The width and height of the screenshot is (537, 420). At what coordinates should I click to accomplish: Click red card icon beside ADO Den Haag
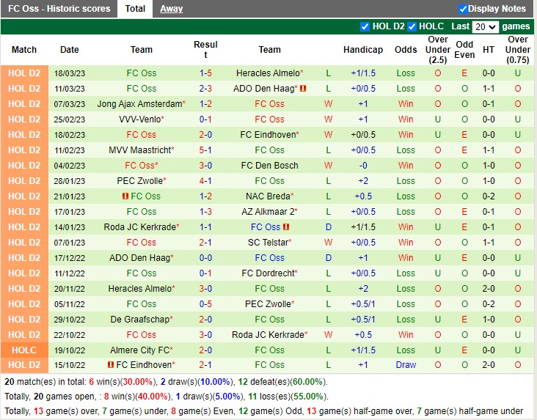303,89
